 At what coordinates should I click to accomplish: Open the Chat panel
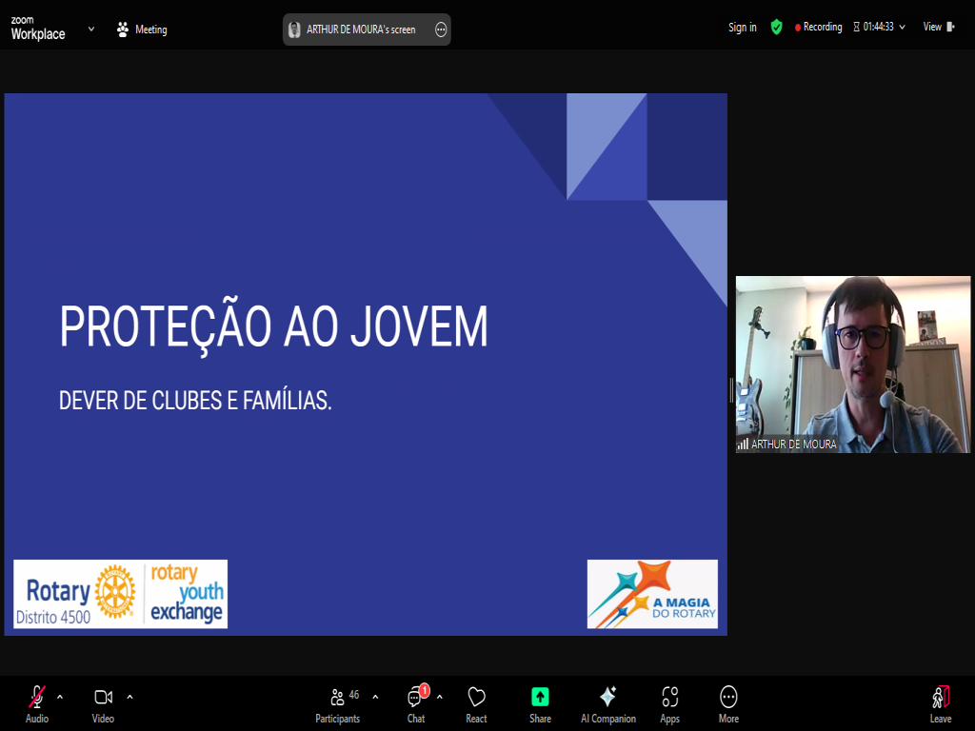click(x=416, y=697)
